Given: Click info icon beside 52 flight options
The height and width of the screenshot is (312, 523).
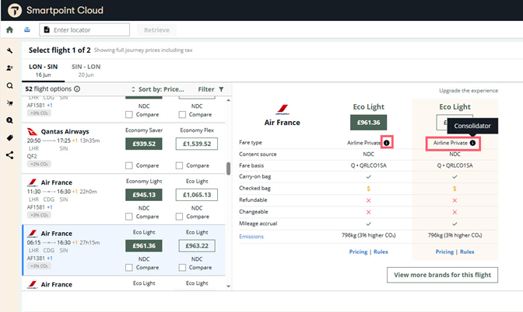Looking at the screenshot, I should pos(77,88).
